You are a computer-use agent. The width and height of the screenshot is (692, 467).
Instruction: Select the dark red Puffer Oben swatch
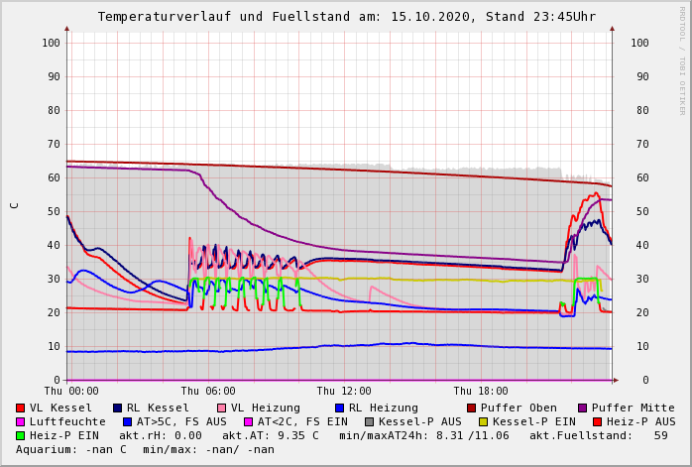pos(472,408)
